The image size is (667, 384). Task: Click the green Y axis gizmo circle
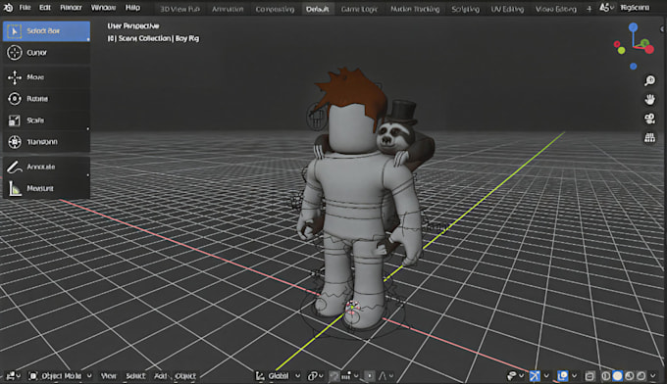click(x=644, y=43)
